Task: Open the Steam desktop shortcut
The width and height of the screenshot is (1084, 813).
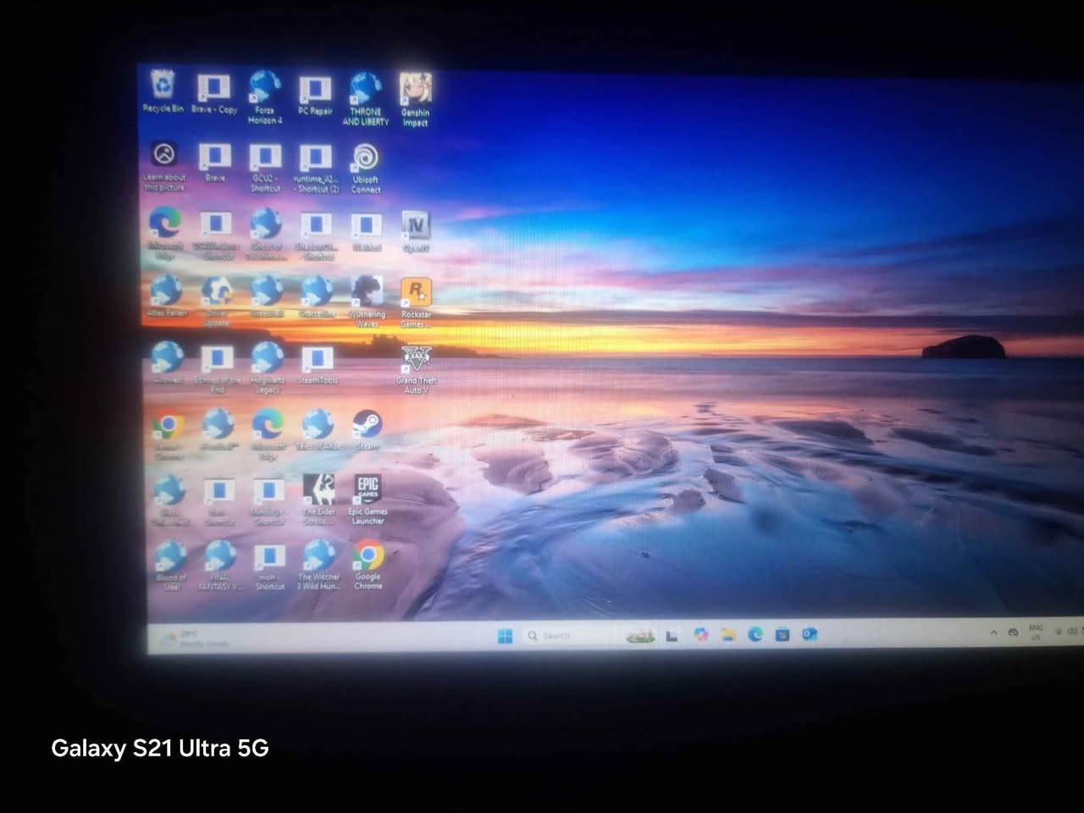Action: click(x=368, y=424)
